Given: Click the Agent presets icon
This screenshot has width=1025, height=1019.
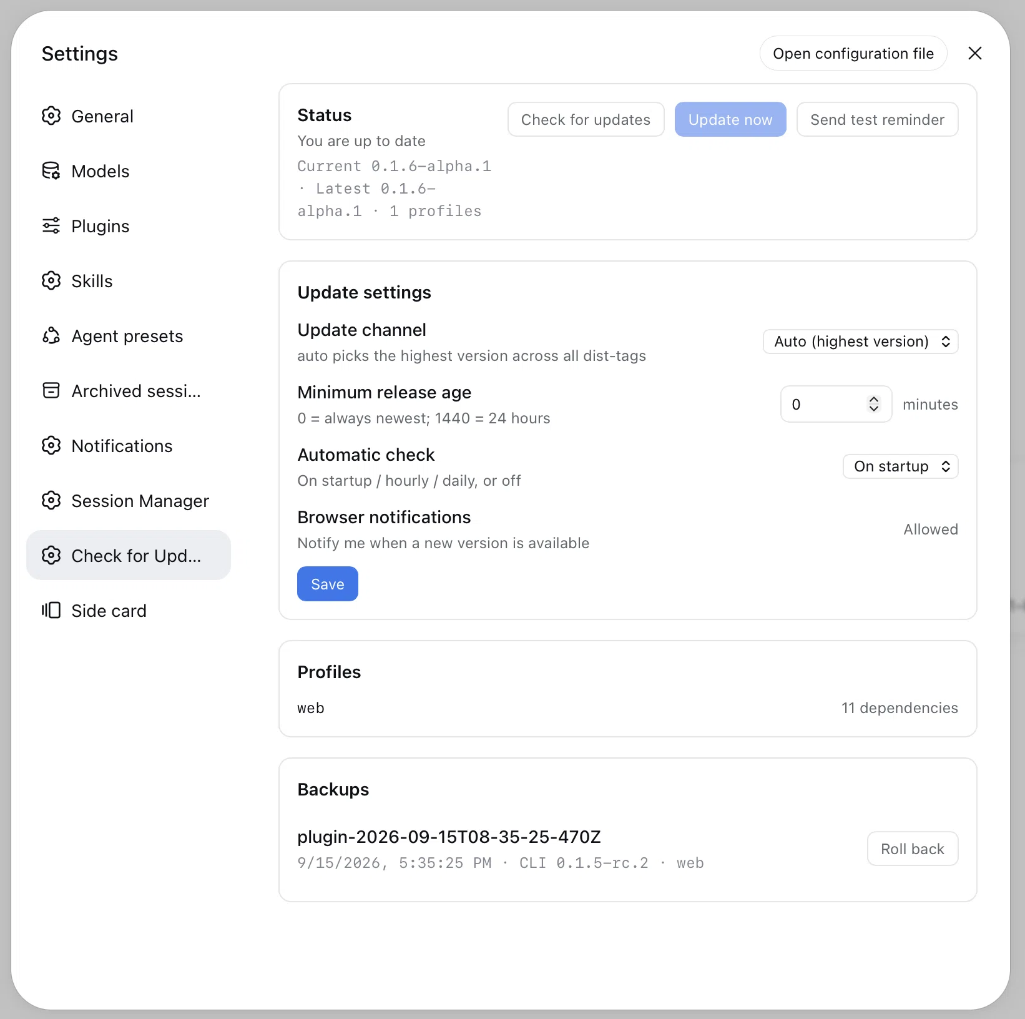Looking at the screenshot, I should [51, 336].
